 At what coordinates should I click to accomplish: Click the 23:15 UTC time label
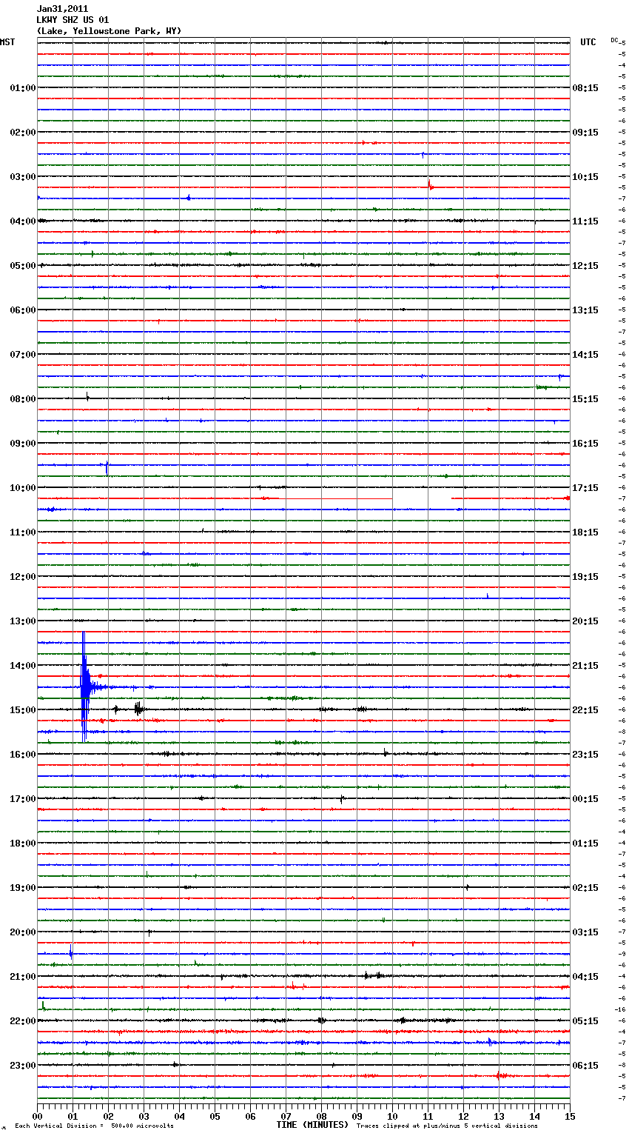[x=585, y=755]
